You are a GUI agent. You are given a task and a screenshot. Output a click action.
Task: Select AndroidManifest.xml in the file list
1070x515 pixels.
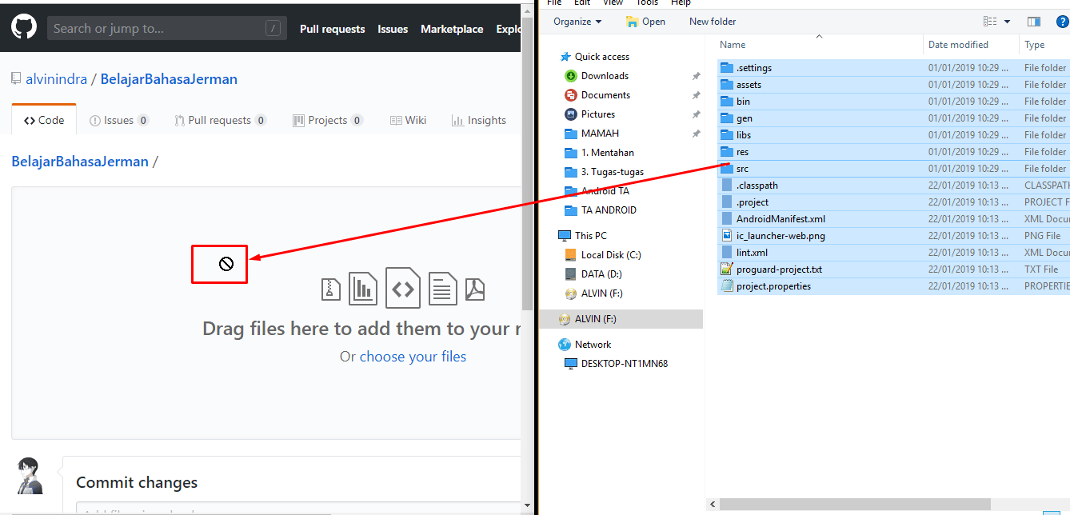[x=781, y=218]
